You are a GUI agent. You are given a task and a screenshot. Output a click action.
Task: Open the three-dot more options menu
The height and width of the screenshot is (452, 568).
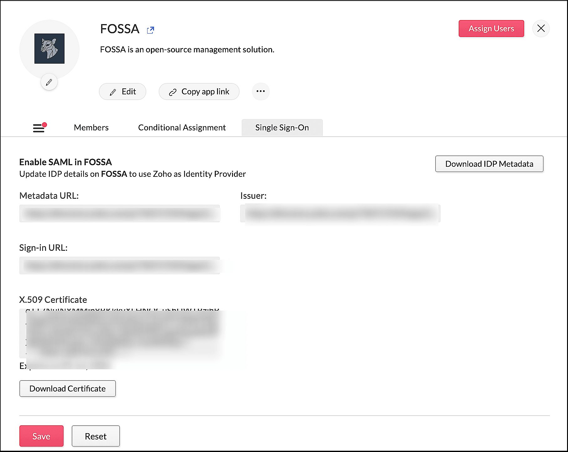[x=261, y=91]
